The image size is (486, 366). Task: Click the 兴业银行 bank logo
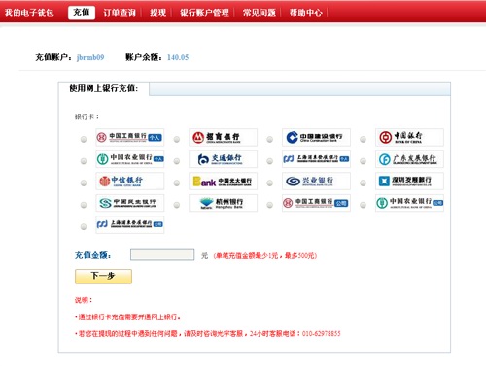[316, 181]
